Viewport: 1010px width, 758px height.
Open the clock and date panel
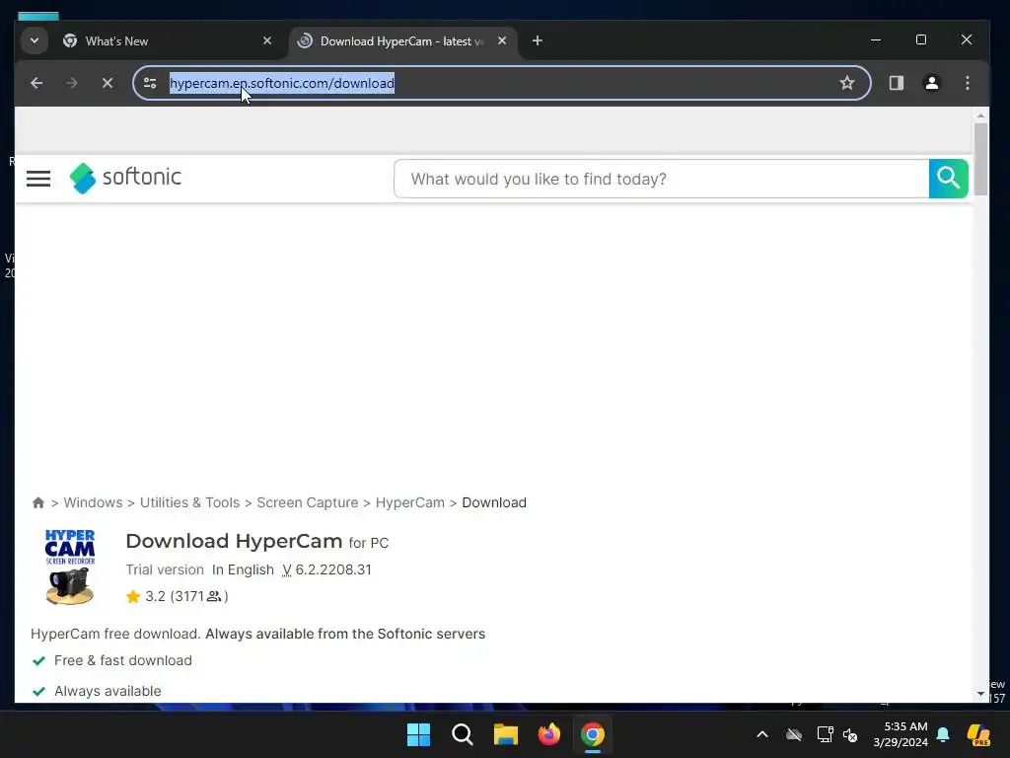[901, 734]
